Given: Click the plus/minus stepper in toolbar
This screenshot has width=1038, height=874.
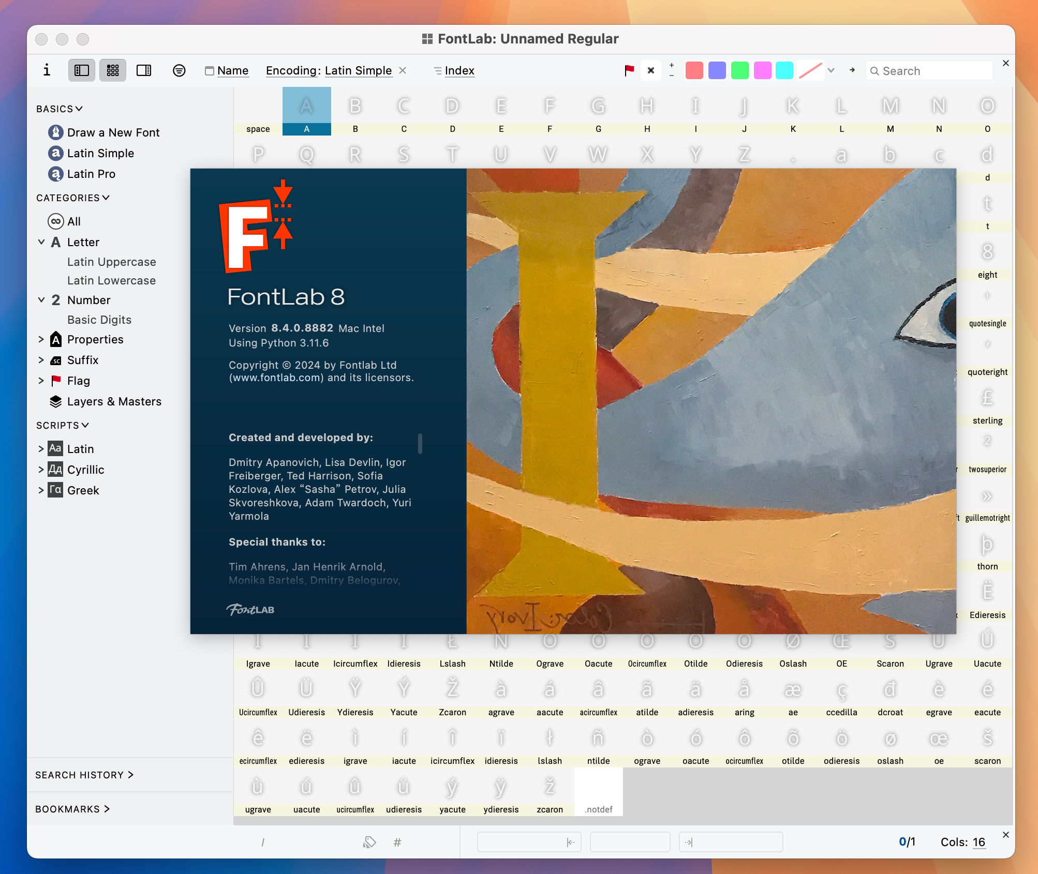Looking at the screenshot, I should (672, 70).
